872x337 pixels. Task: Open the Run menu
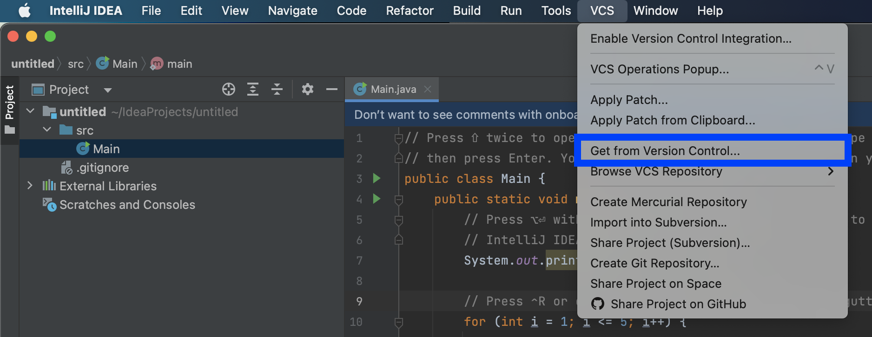[511, 10]
